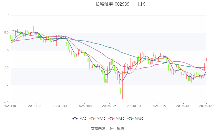The height and width of the screenshot is (131, 215).
Task: Click the 6.5 price axis label
Action: (x=7, y=102)
